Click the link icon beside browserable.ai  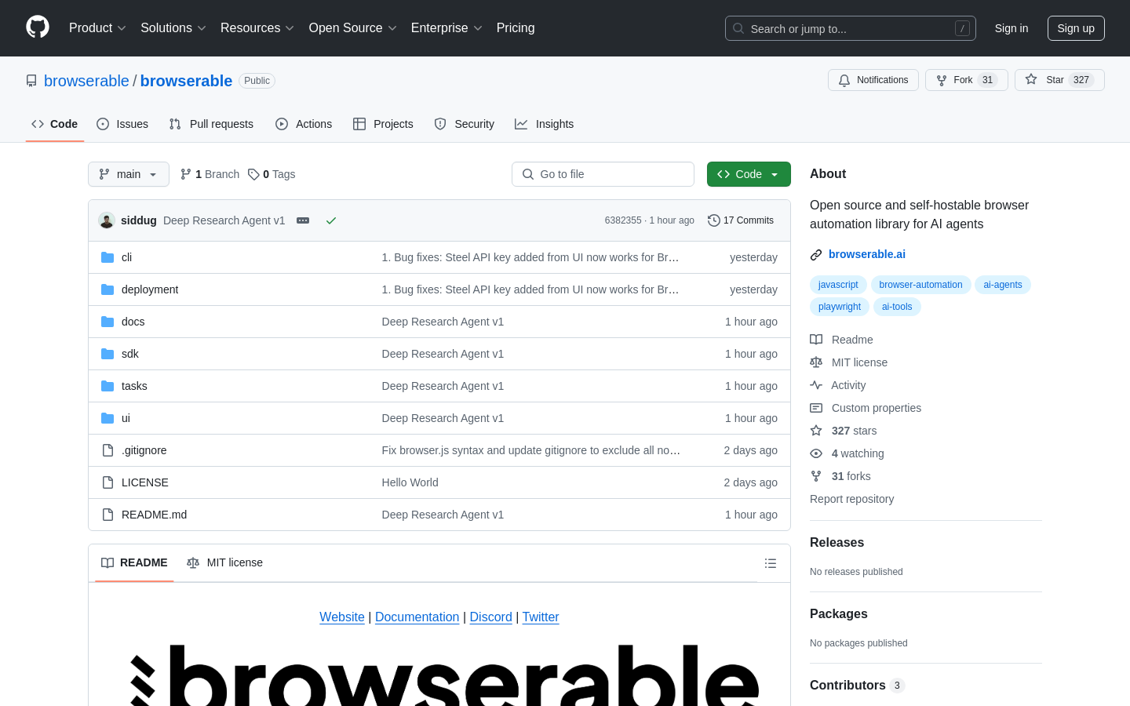point(816,254)
